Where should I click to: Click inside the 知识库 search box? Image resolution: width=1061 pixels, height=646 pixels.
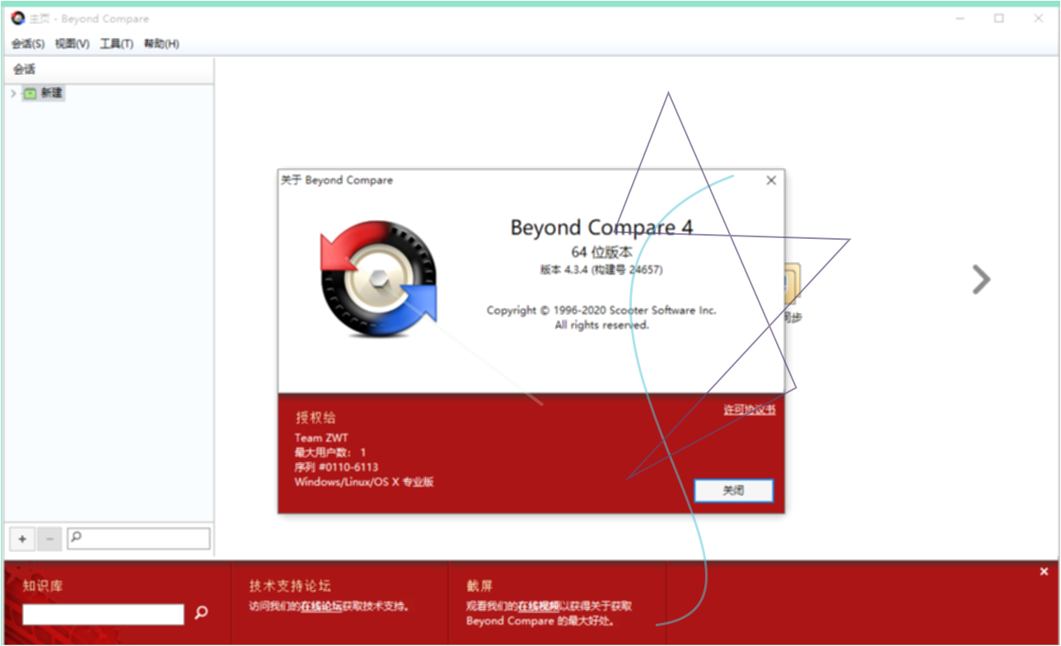tap(103, 614)
